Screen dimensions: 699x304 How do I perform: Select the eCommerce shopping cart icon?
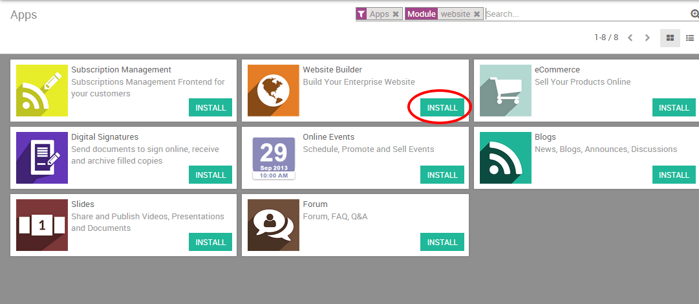(x=506, y=91)
